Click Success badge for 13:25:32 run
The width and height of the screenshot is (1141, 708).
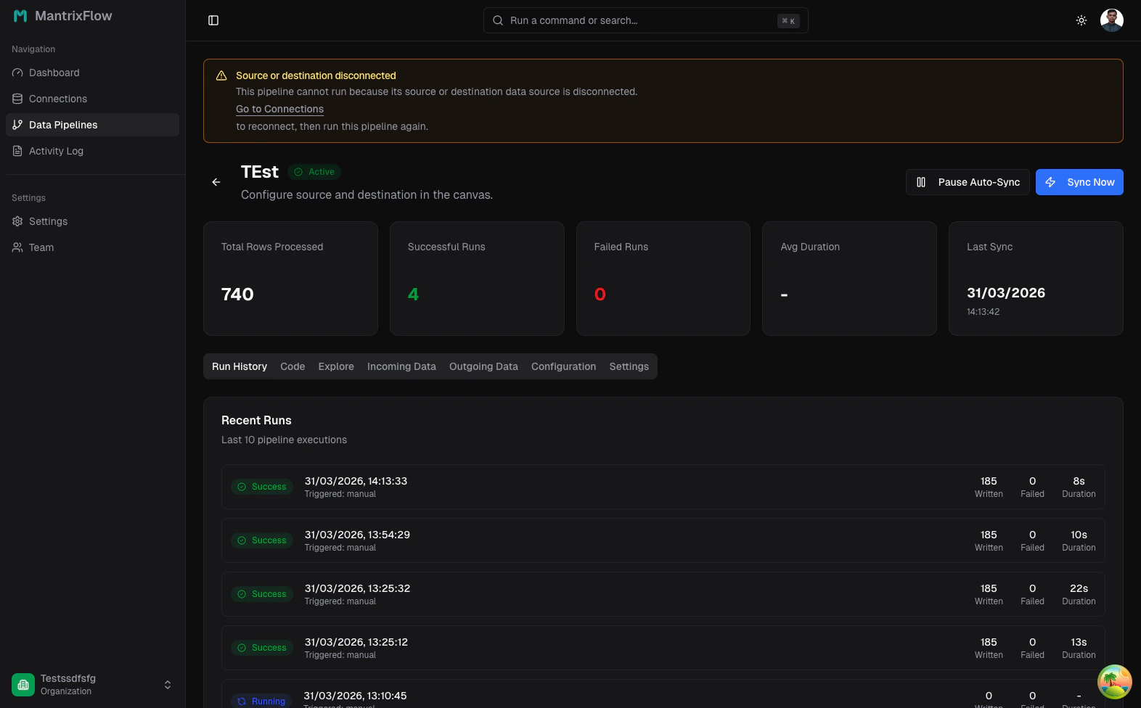click(x=262, y=594)
